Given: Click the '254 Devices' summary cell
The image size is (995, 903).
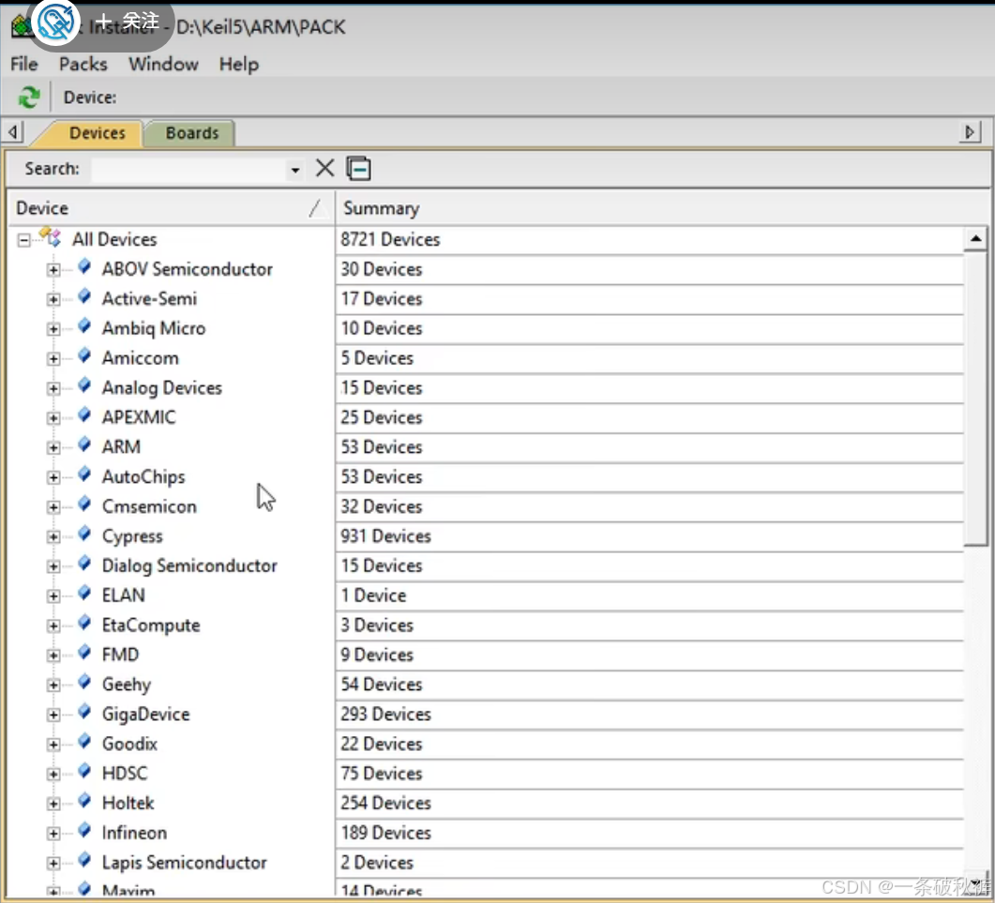Looking at the screenshot, I should coord(650,804).
